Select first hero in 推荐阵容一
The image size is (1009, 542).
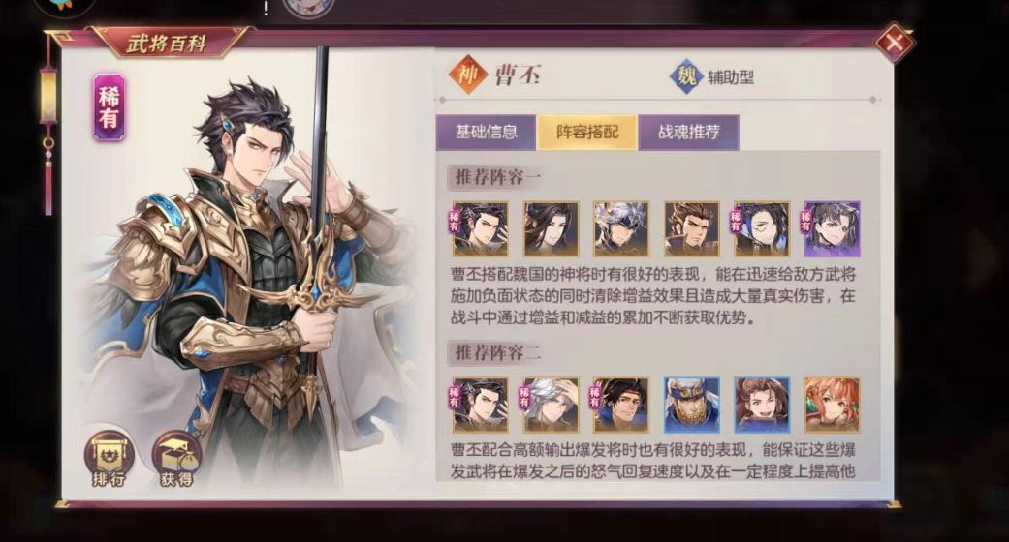coord(480,228)
